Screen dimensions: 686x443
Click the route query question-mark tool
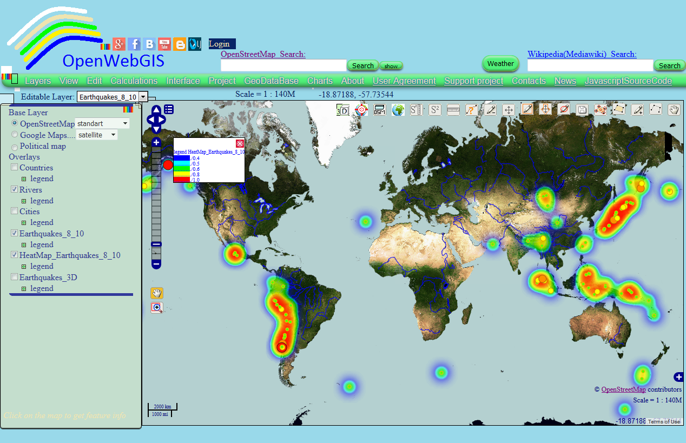[x=472, y=110]
